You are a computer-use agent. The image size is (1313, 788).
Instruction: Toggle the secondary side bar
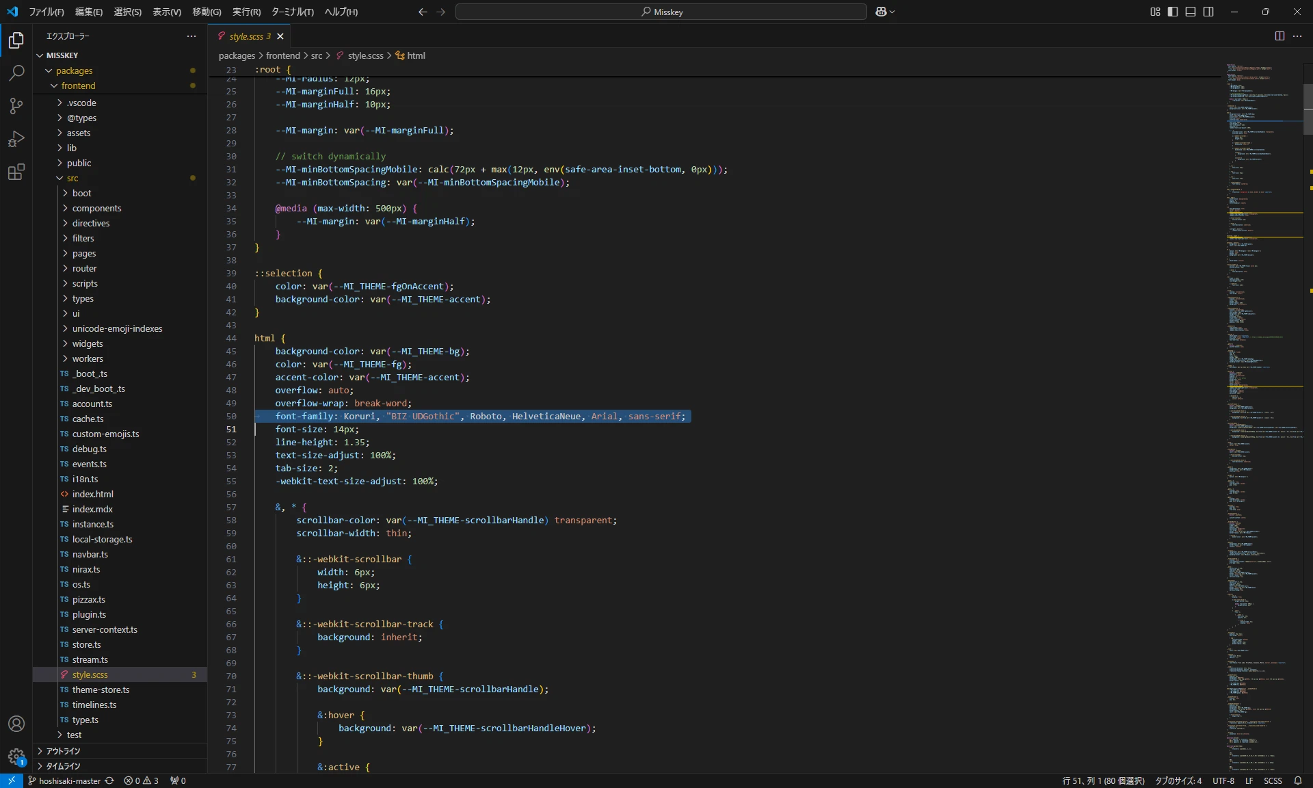click(1208, 12)
